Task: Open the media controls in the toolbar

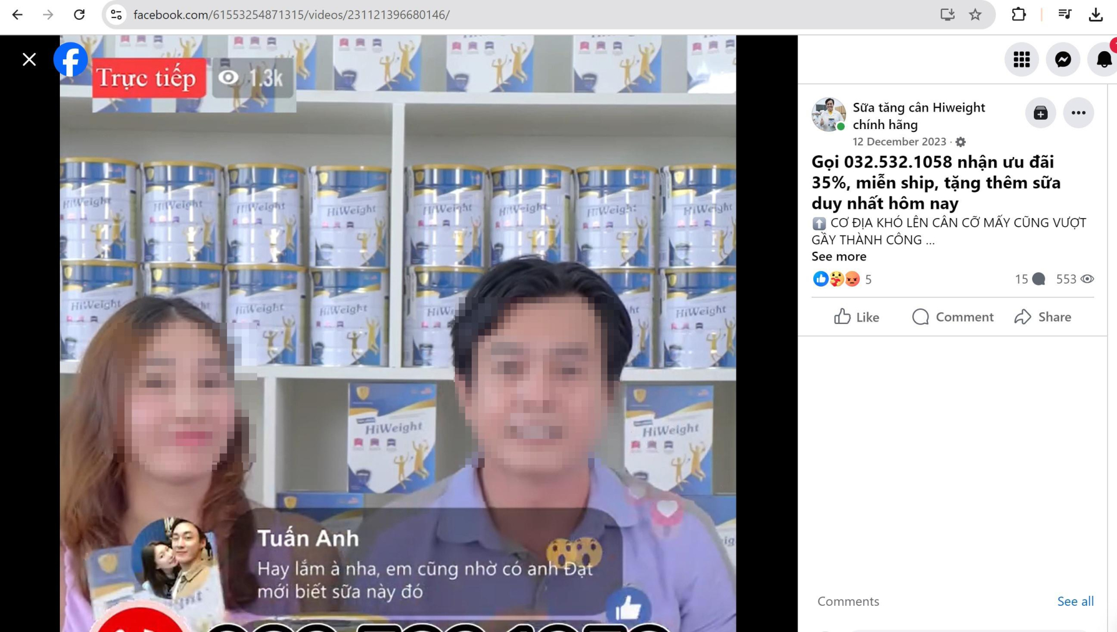Action: click(1065, 15)
